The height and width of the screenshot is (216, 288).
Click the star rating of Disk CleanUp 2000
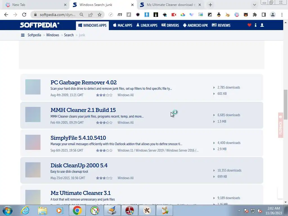click(x=104, y=178)
